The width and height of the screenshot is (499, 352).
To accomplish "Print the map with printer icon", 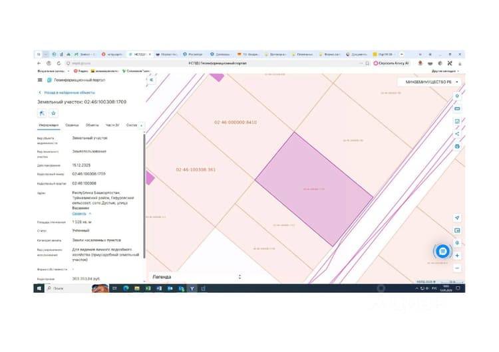I will point(457,147).
